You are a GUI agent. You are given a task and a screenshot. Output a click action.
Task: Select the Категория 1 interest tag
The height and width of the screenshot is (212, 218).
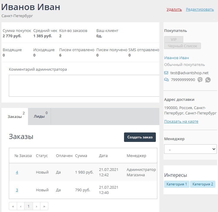[177, 184]
